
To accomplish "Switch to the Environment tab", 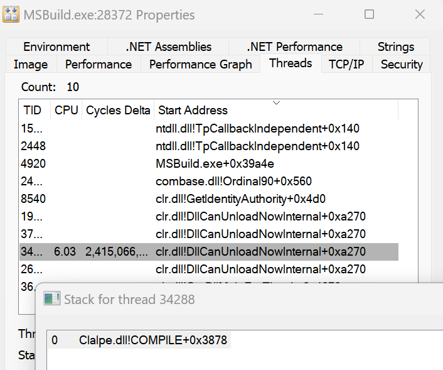I will point(56,46).
